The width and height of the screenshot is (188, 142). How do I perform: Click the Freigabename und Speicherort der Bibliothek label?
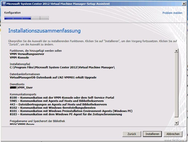click(37, 121)
